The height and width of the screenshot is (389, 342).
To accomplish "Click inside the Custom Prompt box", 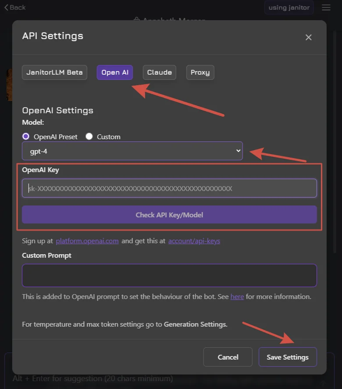I will pos(170,275).
